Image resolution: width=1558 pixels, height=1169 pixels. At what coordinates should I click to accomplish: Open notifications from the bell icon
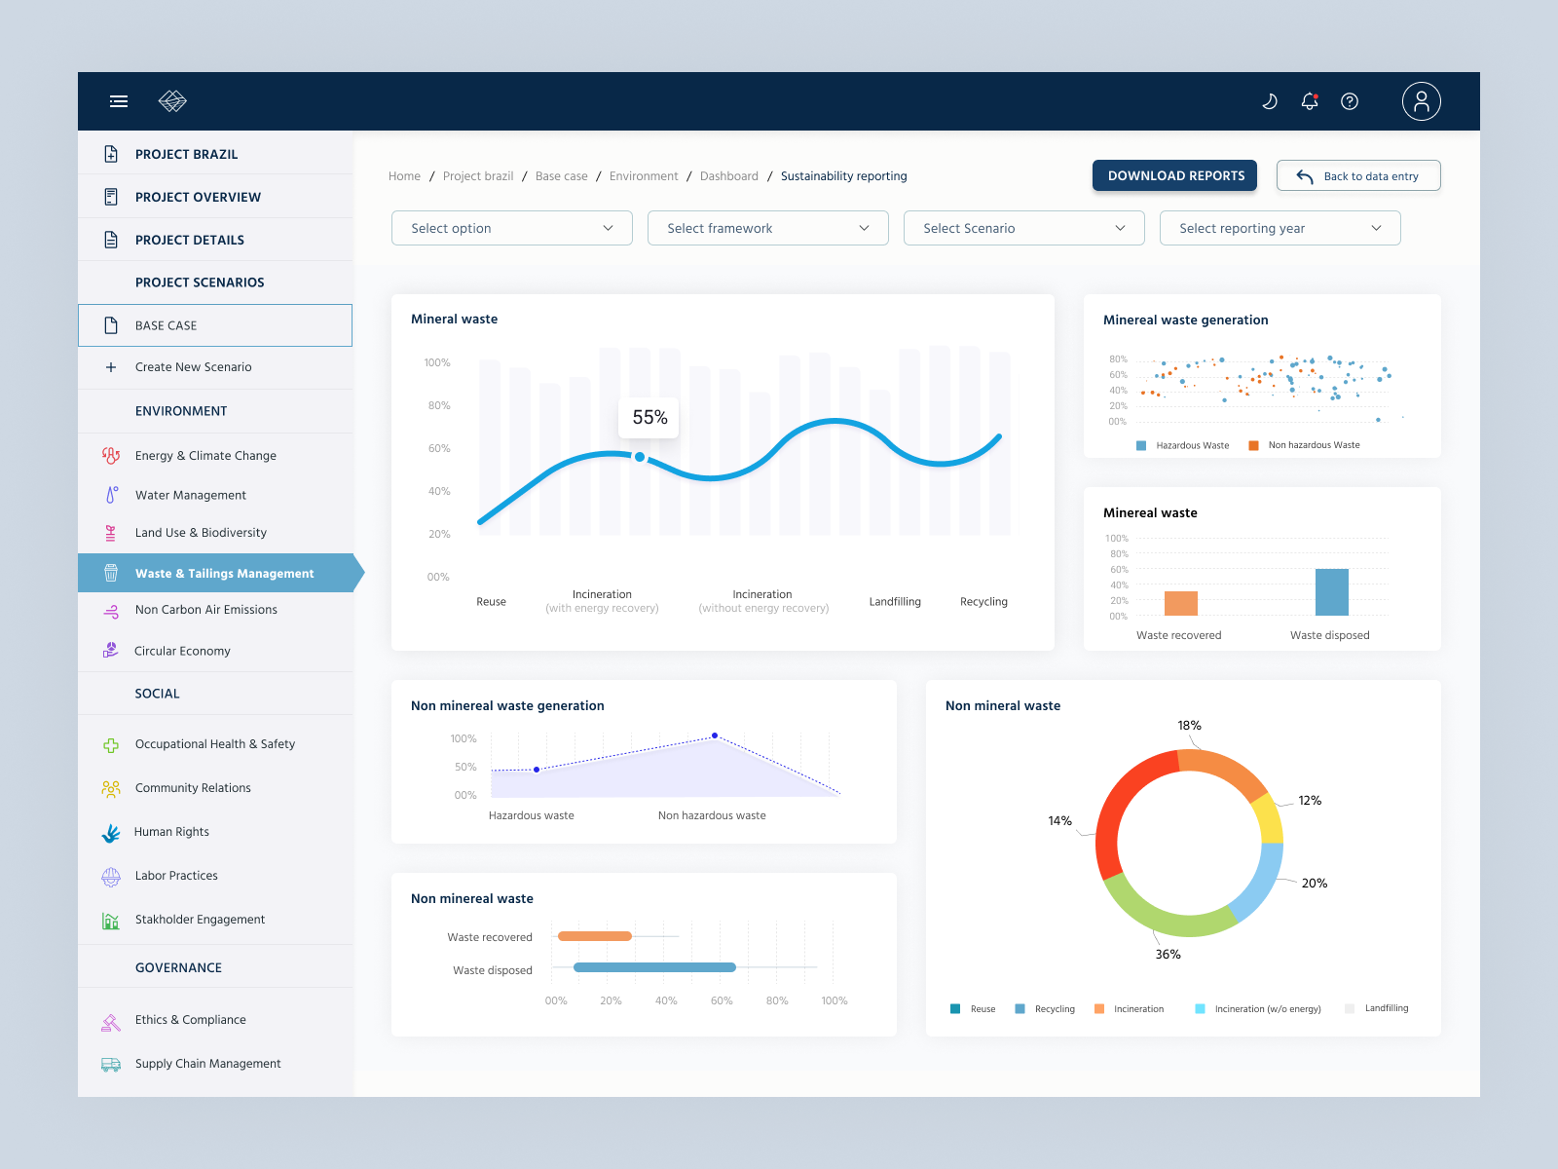tap(1309, 100)
